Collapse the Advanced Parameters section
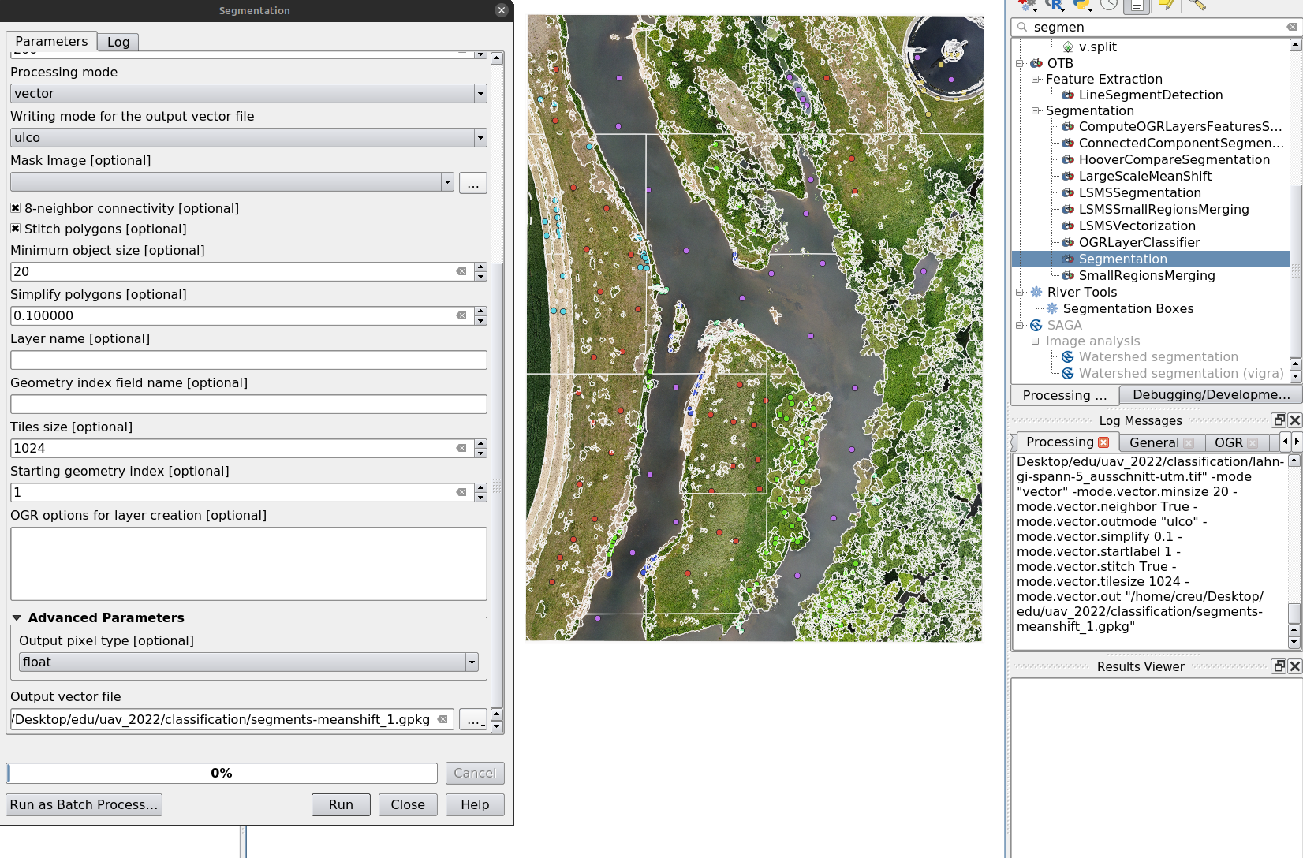The height and width of the screenshot is (858, 1303). [x=17, y=617]
